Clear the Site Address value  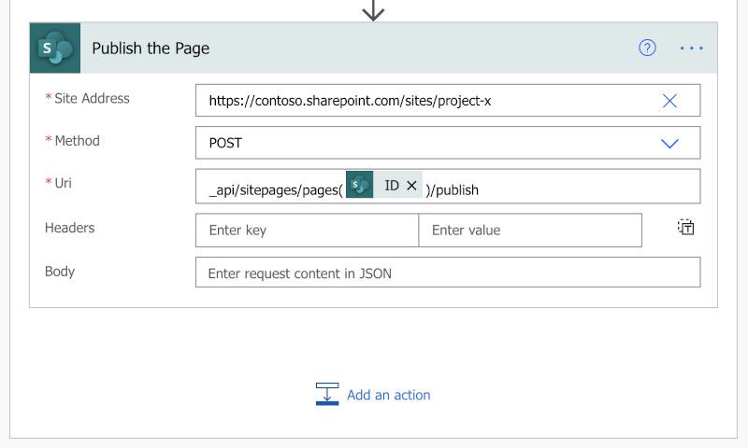[669, 101]
